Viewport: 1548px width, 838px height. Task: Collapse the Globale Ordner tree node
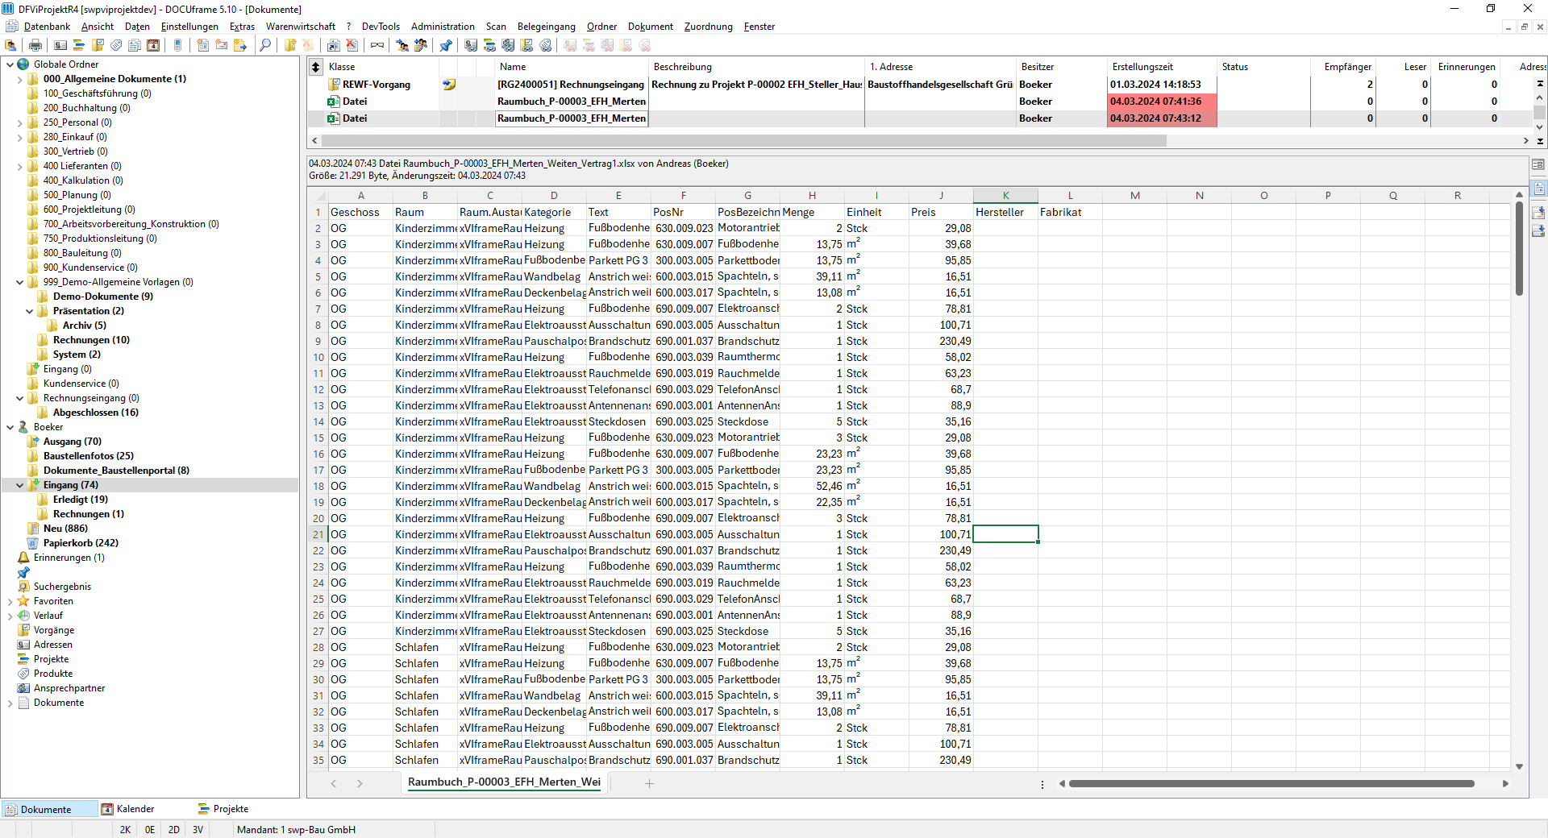pos(10,64)
